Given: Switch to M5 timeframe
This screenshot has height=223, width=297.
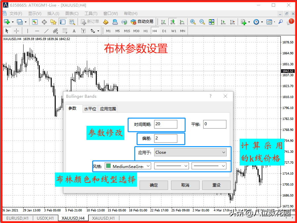Looking at the screenshot, I should point(118,31).
